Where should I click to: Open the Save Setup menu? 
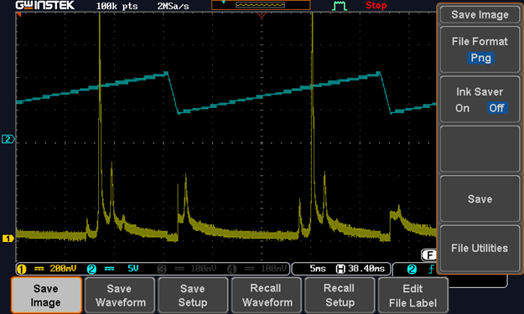coord(193,296)
